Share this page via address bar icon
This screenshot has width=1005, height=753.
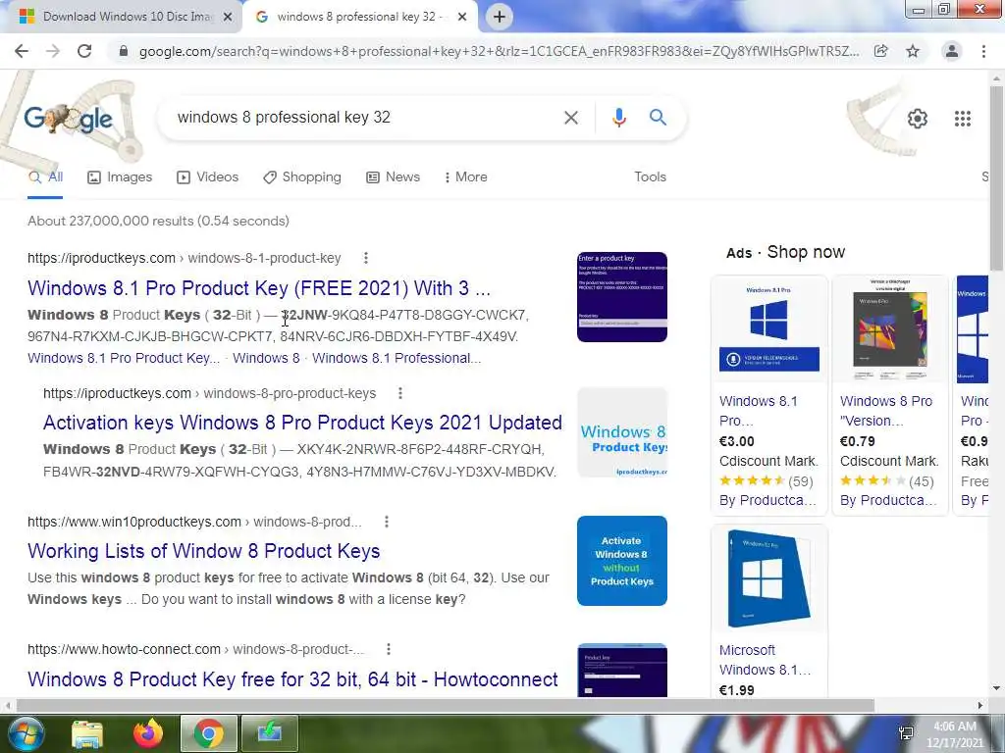pyautogui.click(x=881, y=51)
